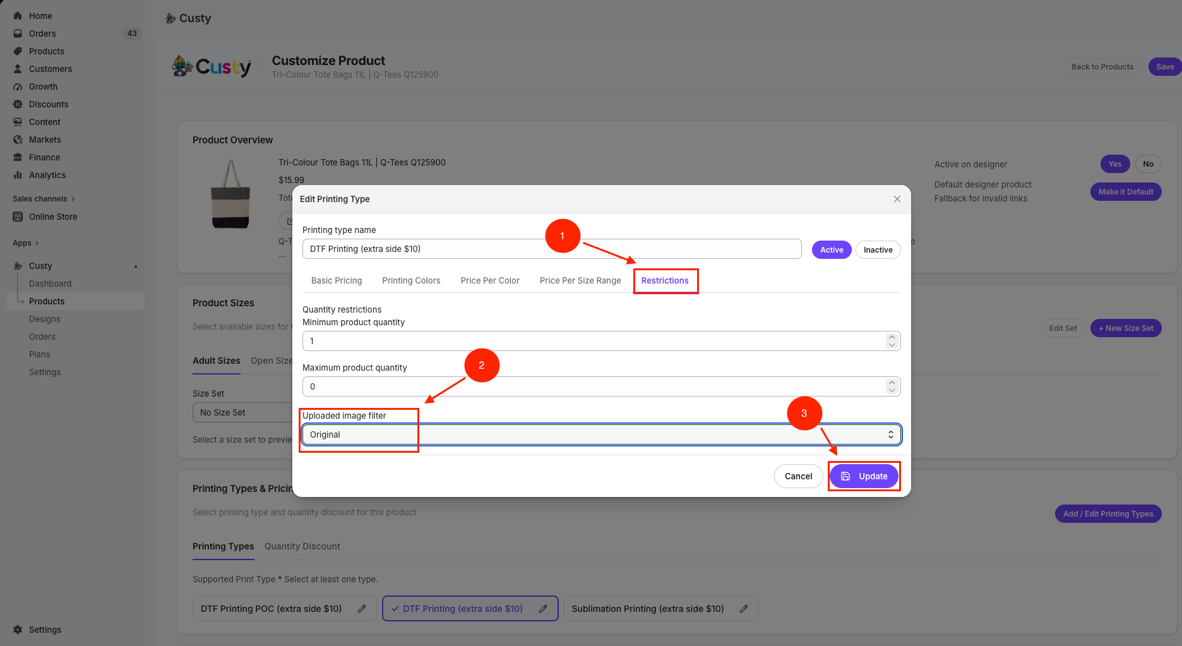This screenshot has height=646, width=1182.
Task: Open the Uploaded image filter dropdown
Action: pyautogui.click(x=601, y=434)
